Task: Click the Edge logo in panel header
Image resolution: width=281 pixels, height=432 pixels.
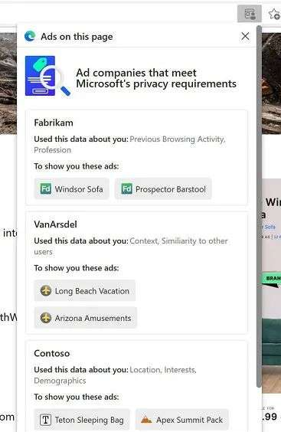Action: point(30,36)
